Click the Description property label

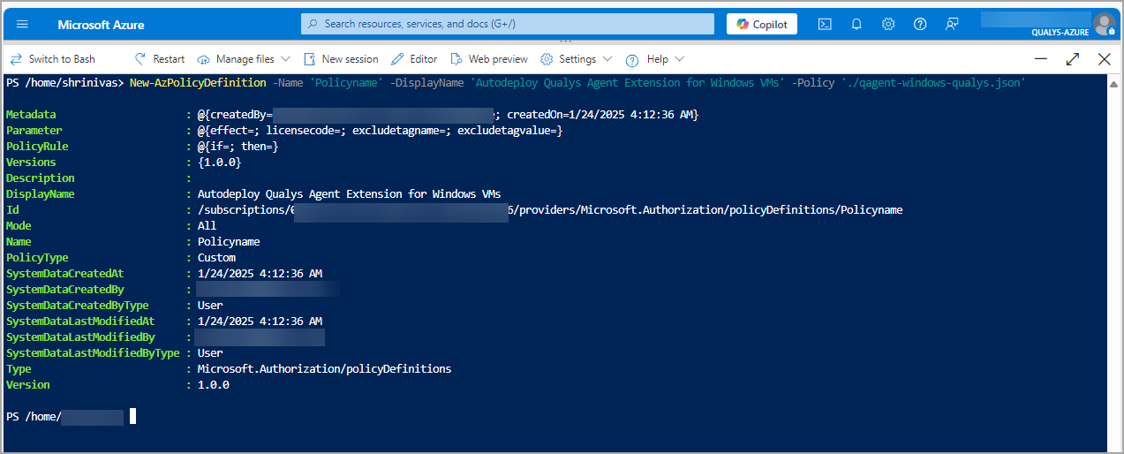[41, 178]
